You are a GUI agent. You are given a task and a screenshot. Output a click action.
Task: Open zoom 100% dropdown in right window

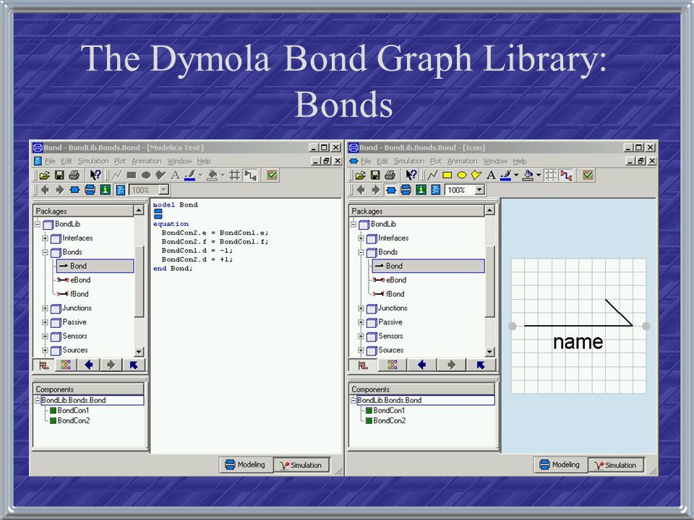coord(479,190)
